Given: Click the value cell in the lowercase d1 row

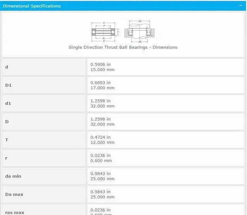Looking at the screenshot, I should coord(102,103).
